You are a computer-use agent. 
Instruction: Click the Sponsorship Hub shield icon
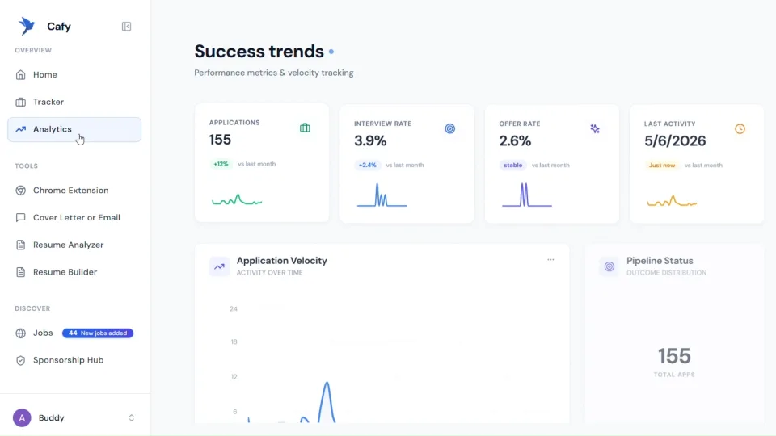point(20,360)
